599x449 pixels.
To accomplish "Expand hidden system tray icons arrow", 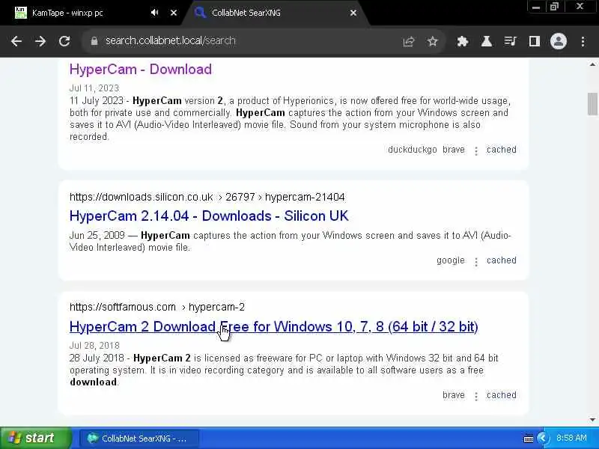I will (x=542, y=439).
